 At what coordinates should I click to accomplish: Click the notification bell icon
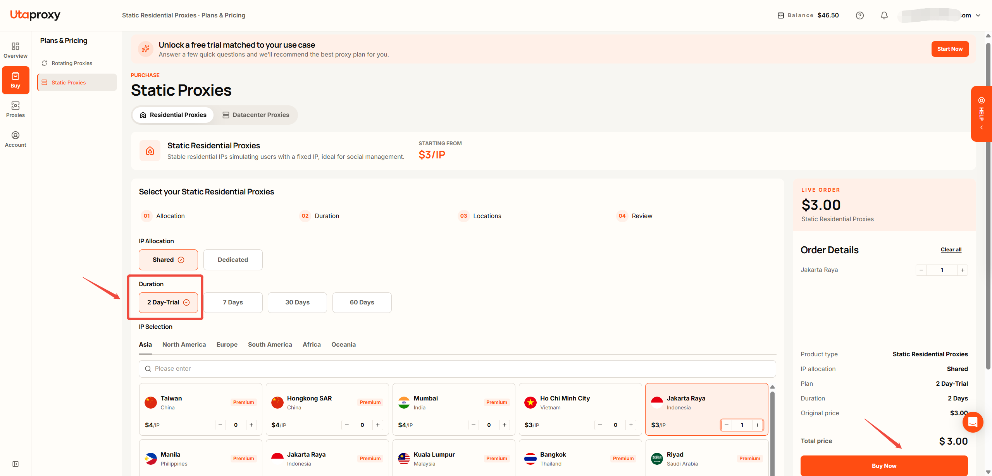pyautogui.click(x=884, y=15)
